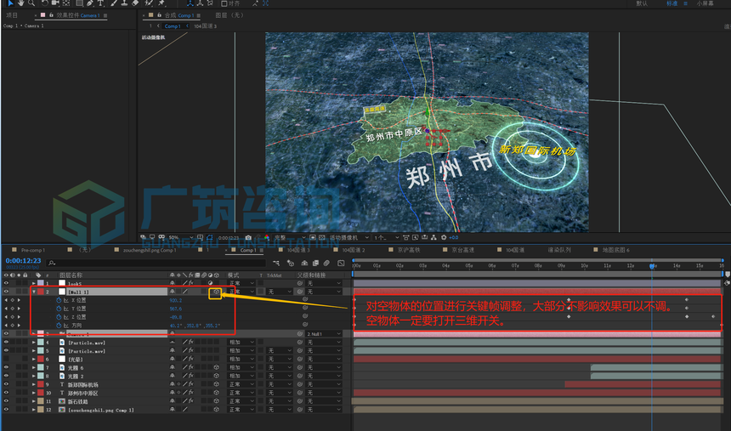Expand the look5 layer
The image size is (731, 431).
[x=33, y=283]
